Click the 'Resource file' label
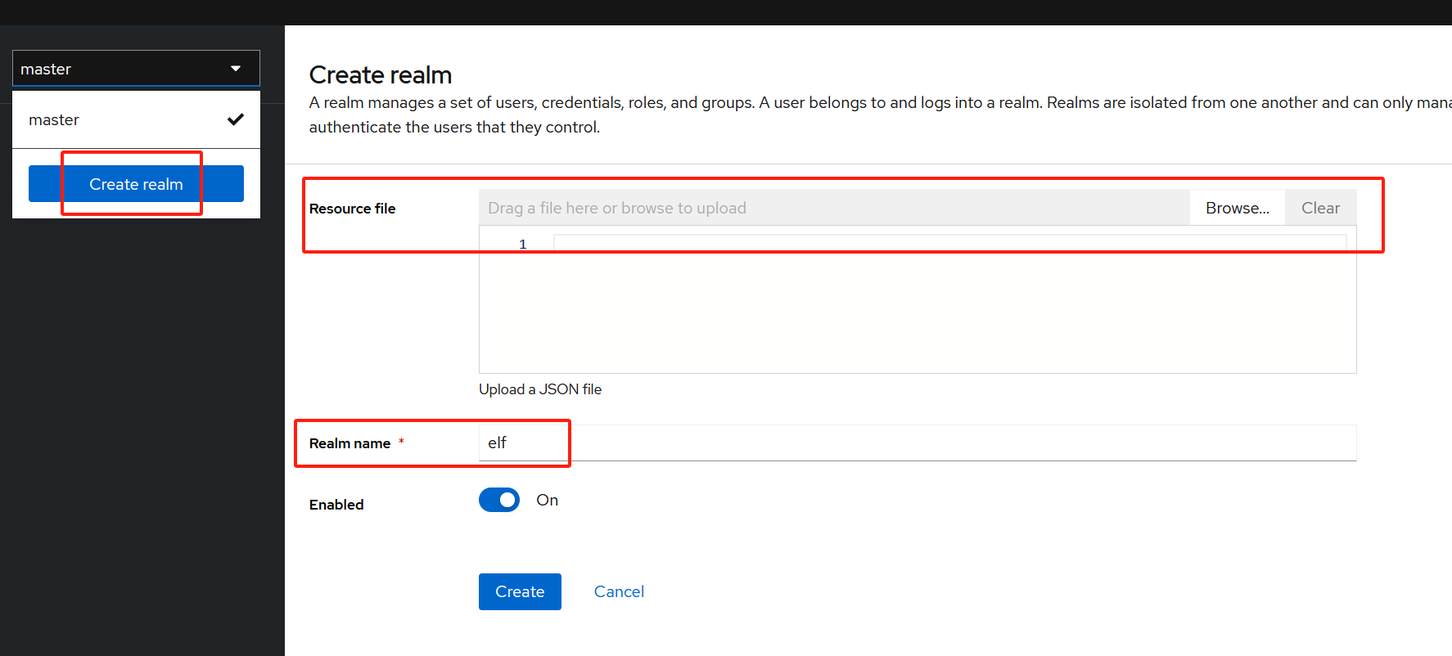 (353, 209)
